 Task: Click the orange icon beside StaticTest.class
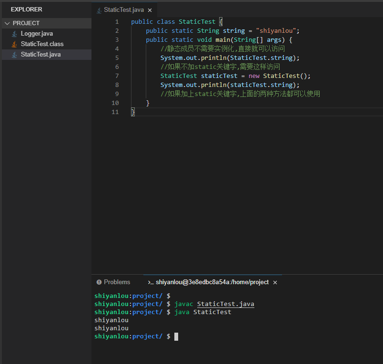[x=14, y=44]
